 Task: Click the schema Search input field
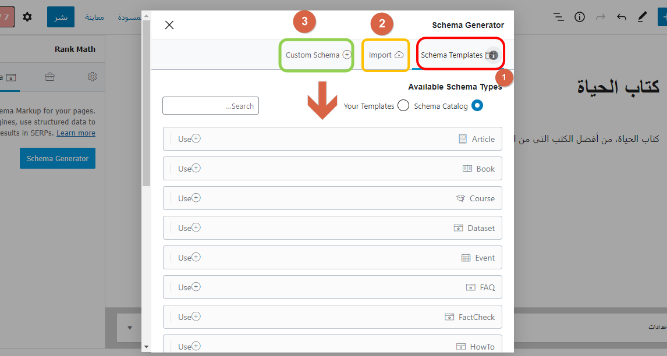[211, 106]
